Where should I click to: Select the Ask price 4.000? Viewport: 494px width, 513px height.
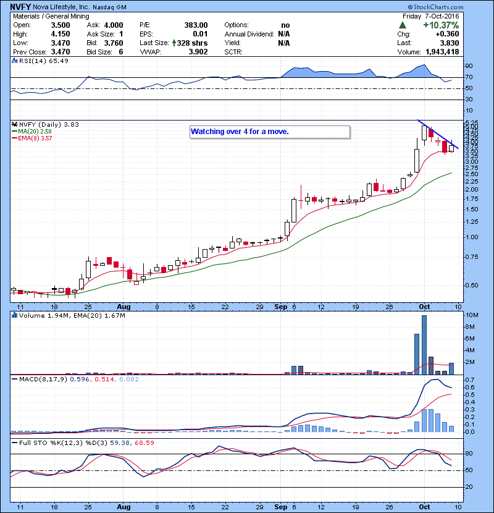pos(114,25)
